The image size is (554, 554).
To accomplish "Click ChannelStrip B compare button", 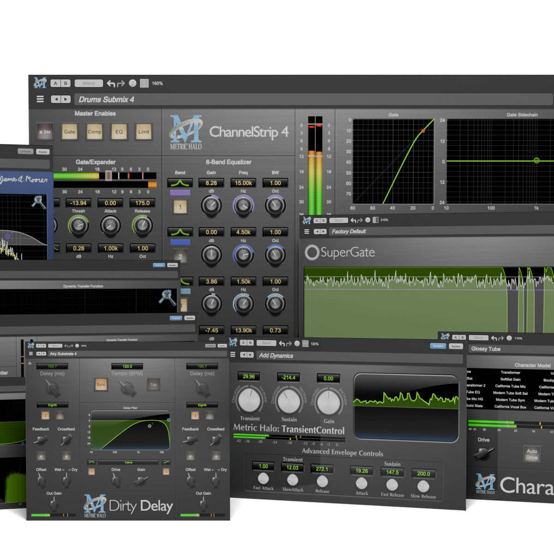I will tap(66, 83).
